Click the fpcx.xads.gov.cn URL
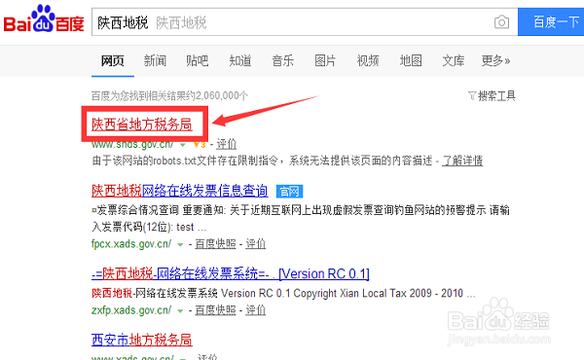The height and width of the screenshot is (360, 584). click(x=131, y=244)
